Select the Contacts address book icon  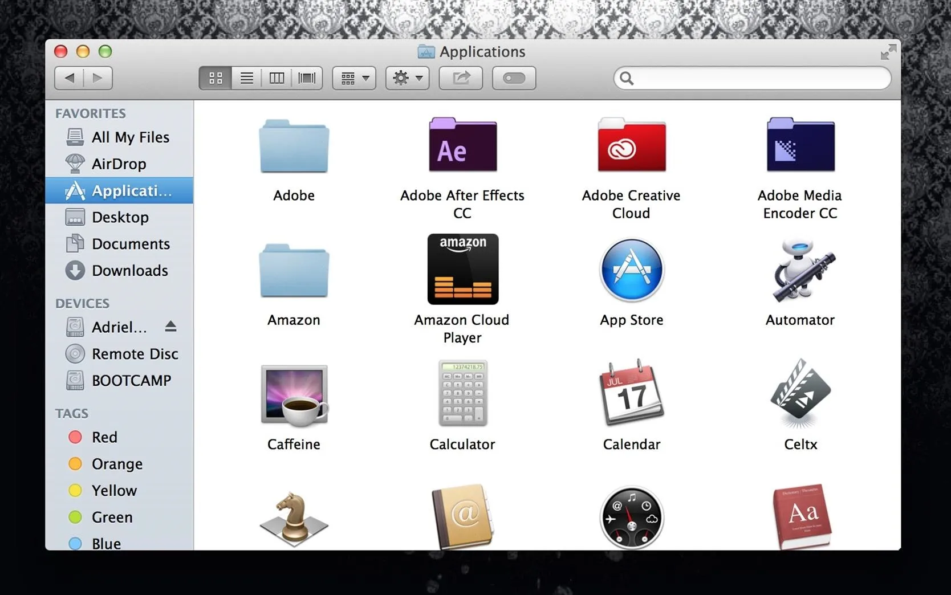(462, 516)
